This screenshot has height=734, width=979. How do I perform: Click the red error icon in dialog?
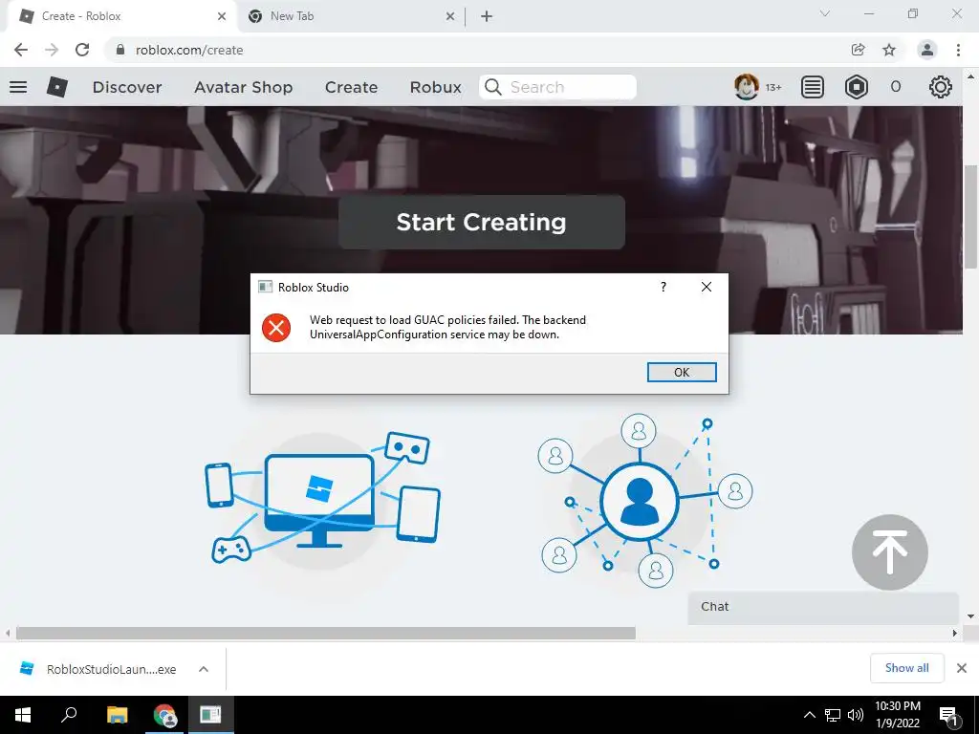point(276,328)
